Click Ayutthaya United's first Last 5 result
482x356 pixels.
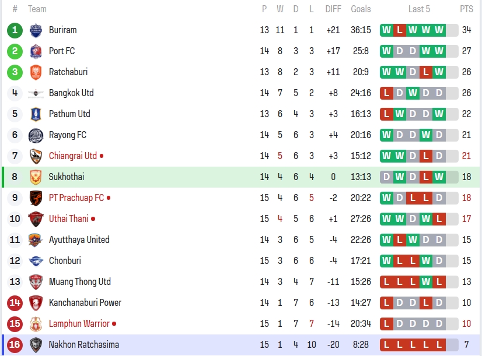coord(386,240)
